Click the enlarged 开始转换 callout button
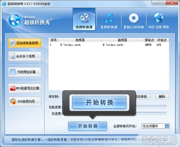180x147 pixels. tap(99, 102)
